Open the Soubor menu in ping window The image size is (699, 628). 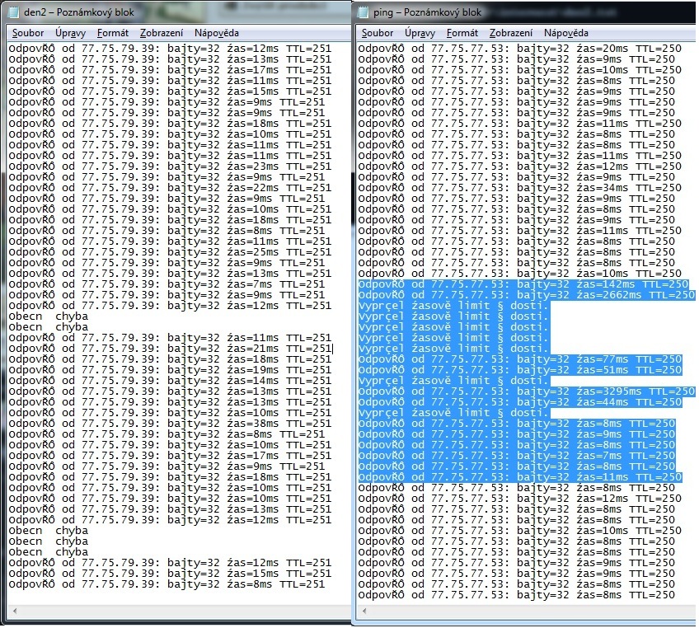pos(378,33)
